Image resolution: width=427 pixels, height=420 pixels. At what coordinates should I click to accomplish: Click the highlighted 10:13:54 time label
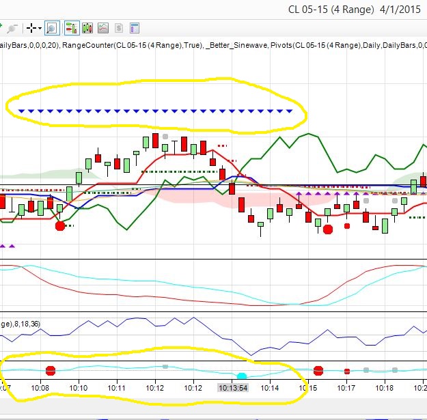tap(233, 388)
